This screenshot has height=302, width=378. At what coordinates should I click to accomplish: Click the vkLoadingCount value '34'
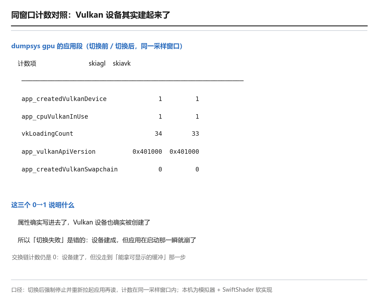[158, 133]
